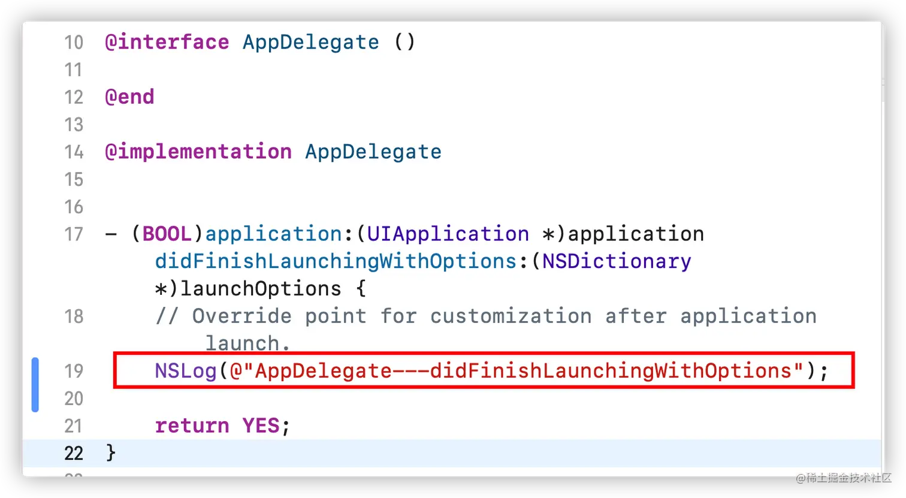Screen dimensions: 906x498
Task: Click the return keyword on line 21
Action: (192, 426)
